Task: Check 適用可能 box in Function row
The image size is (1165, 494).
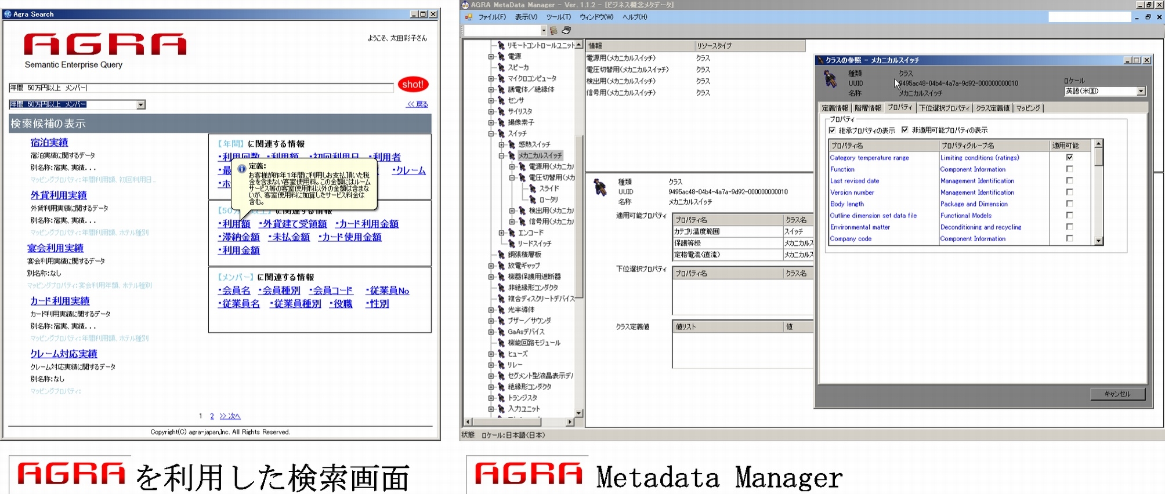Action: pyautogui.click(x=1069, y=169)
